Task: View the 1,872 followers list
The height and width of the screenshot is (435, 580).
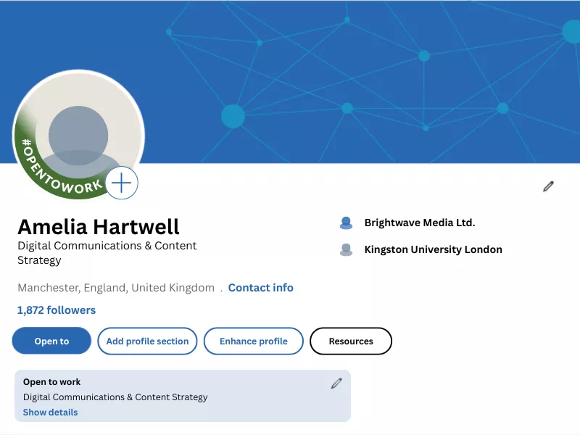Action: point(56,310)
